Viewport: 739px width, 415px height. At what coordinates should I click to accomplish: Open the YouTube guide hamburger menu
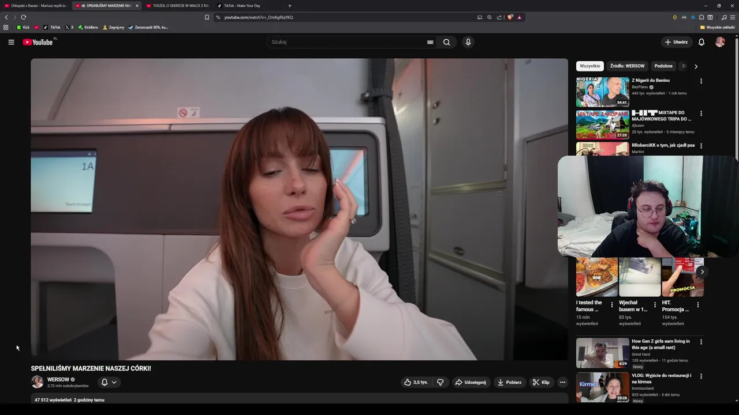click(x=11, y=42)
